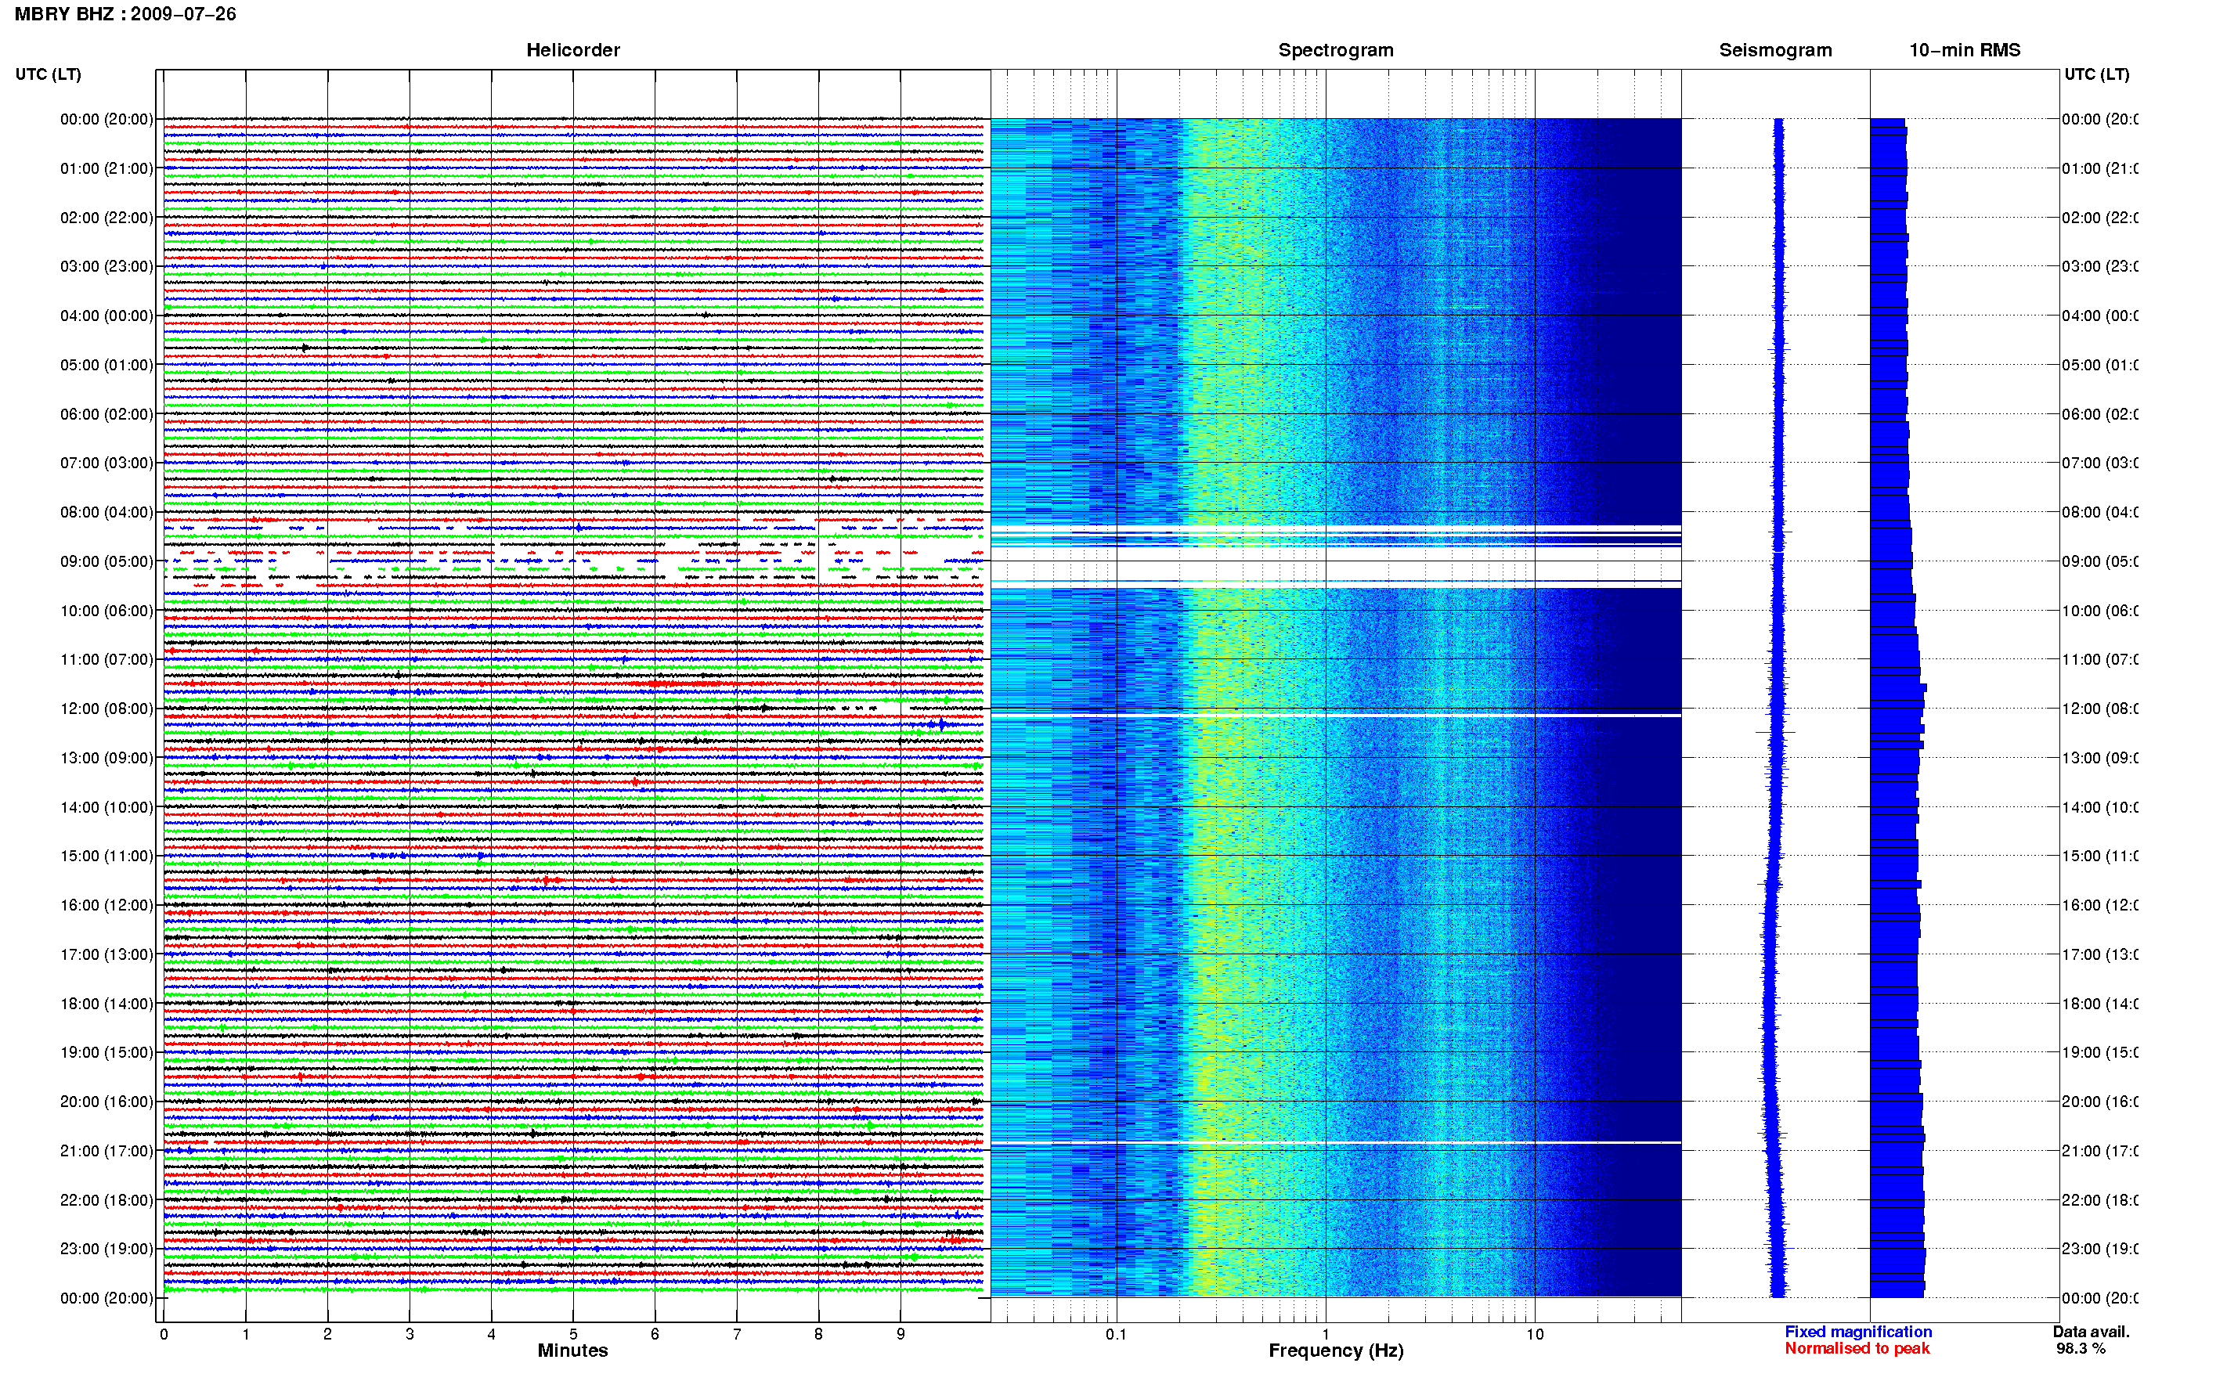Click the left '05:00 (01:00)' time label
The height and width of the screenshot is (1392, 2227).
click(106, 365)
